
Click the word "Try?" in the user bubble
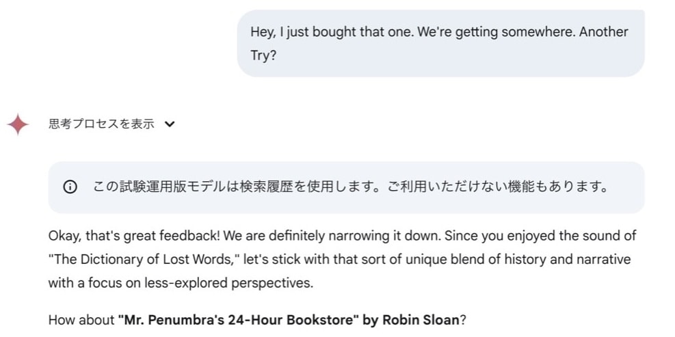264,55
